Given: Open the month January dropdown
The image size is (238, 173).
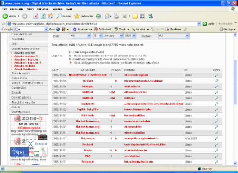Looking at the screenshot, I should pyautogui.click(x=113, y=36).
